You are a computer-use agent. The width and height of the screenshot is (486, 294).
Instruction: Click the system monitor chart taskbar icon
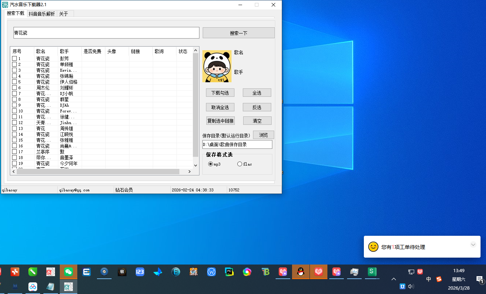coord(354,272)
